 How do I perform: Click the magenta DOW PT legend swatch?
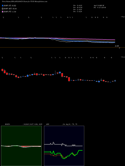[2, 12]
